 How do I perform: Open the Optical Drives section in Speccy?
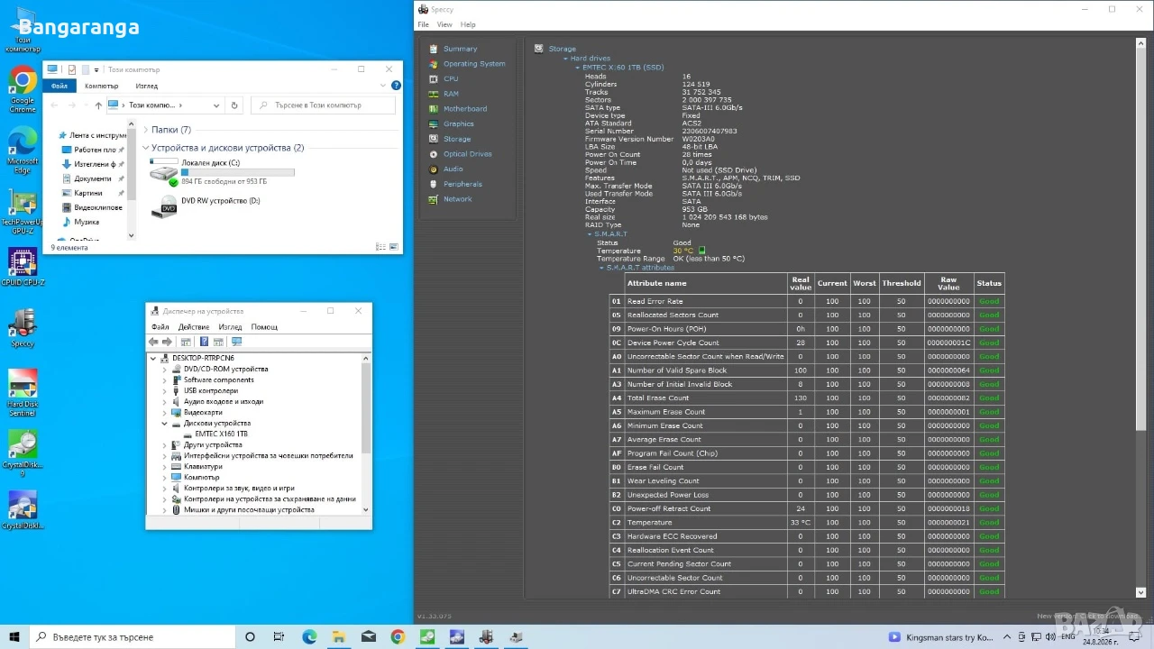coord(468,154)
